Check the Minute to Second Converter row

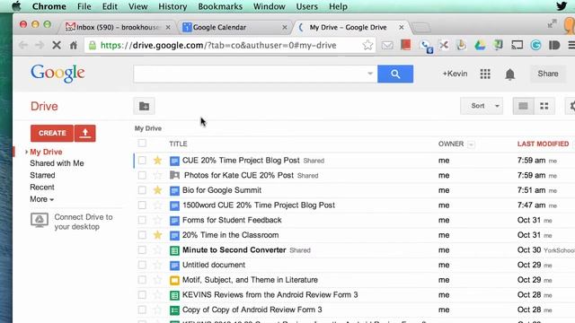(x=142, y=250)
